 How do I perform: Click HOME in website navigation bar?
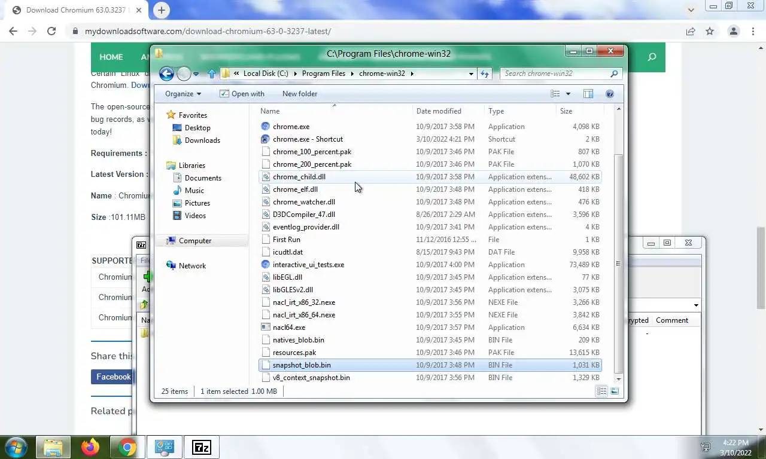click(x=111, y=57)
